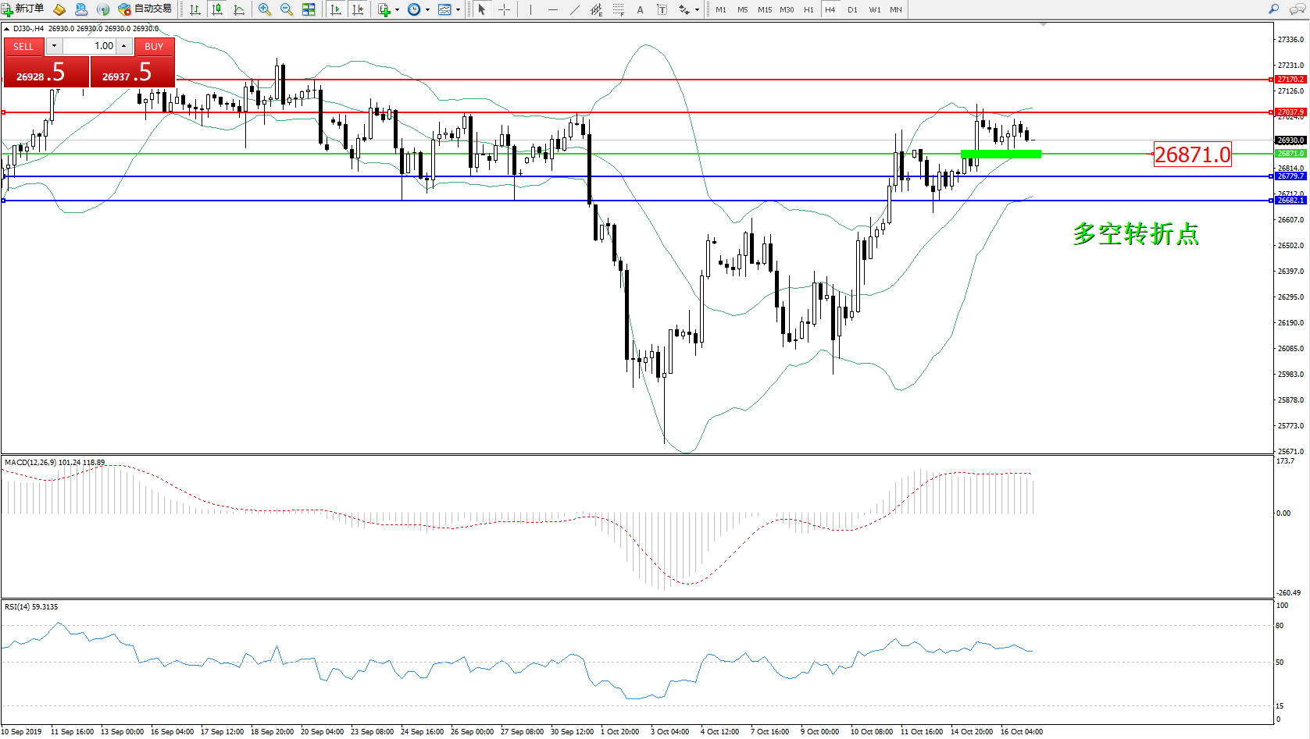Toggle chart auto scroll to end
This screenshot has height=739, width=1310.
[336, 9]
